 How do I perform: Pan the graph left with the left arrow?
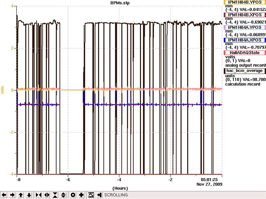click(4, 195)
